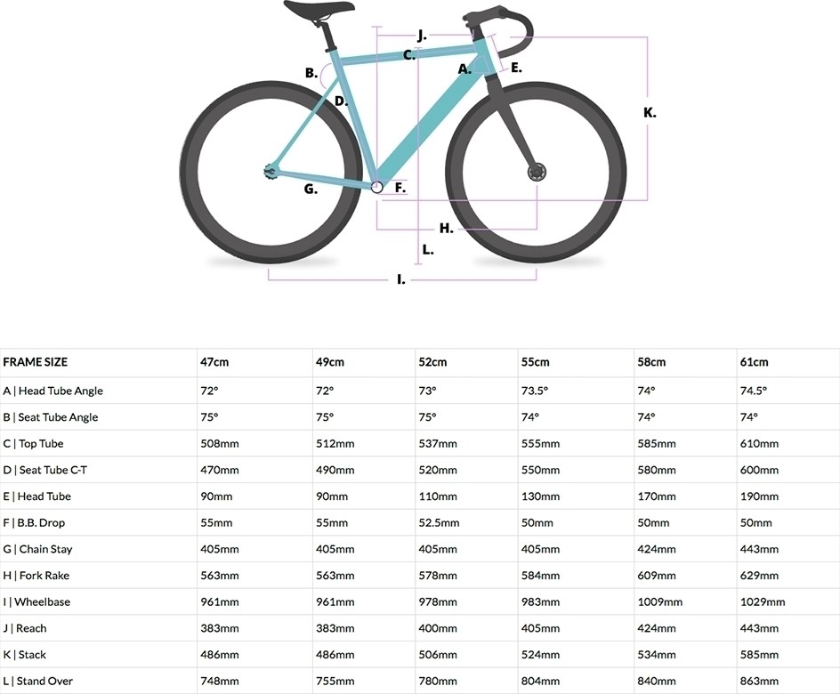
Task: Click the rear wheel cog
Action: coord(270,172)
